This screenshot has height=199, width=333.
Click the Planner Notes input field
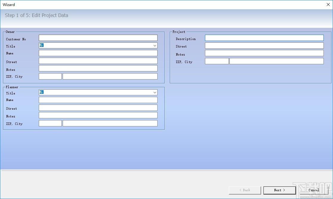tap(98, 115)
